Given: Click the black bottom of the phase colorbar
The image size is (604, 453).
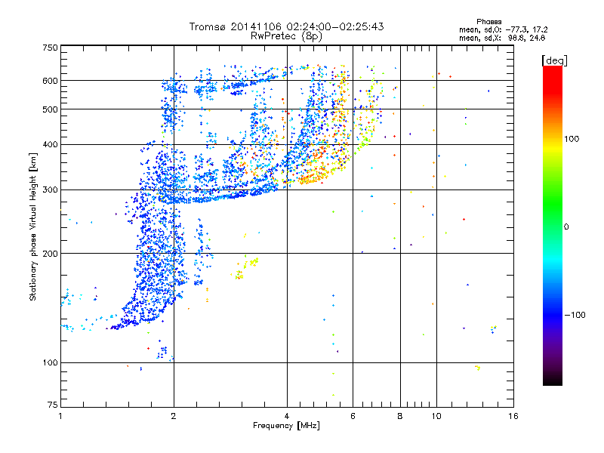Looking at the screenshot, I should 553,380.
